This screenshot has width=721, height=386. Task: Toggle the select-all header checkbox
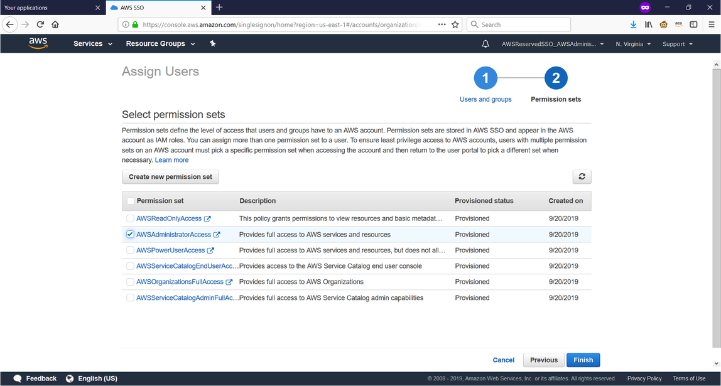pyautogui.click(x=131, y=201)
